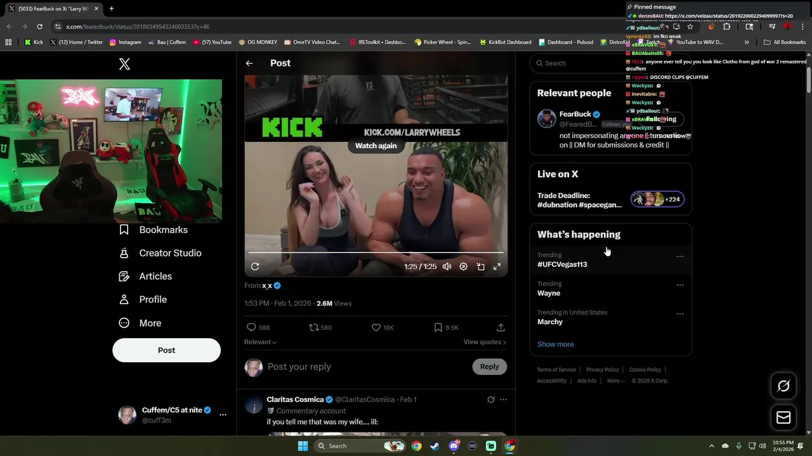The image size is (812, 456).
Task: Open View quotes link
Action: [485, 342]
